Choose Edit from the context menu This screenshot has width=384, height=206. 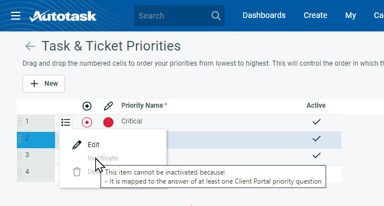pyautogui.click(x=93, y=145)
